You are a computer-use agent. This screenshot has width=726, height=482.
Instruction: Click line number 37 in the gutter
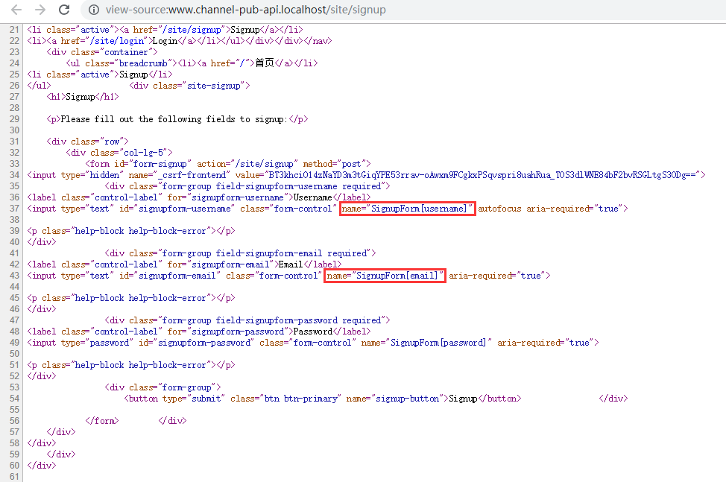(x=15, y=209)
